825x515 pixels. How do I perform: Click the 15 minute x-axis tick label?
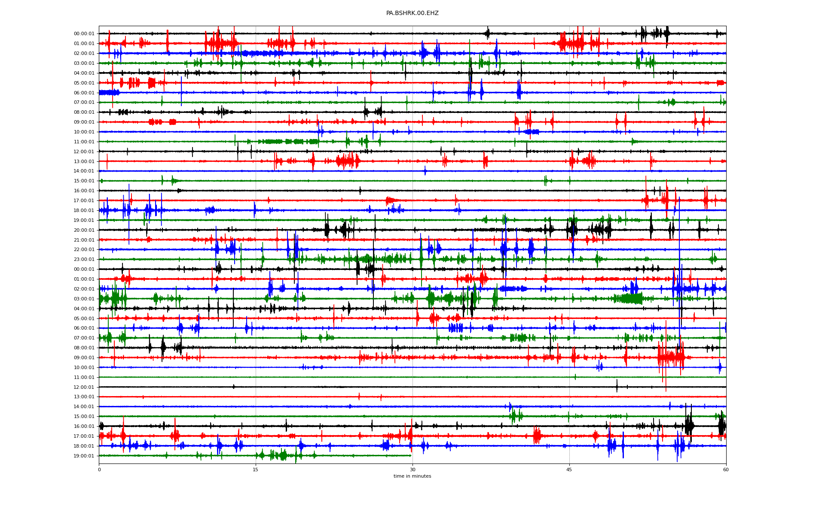256,470
